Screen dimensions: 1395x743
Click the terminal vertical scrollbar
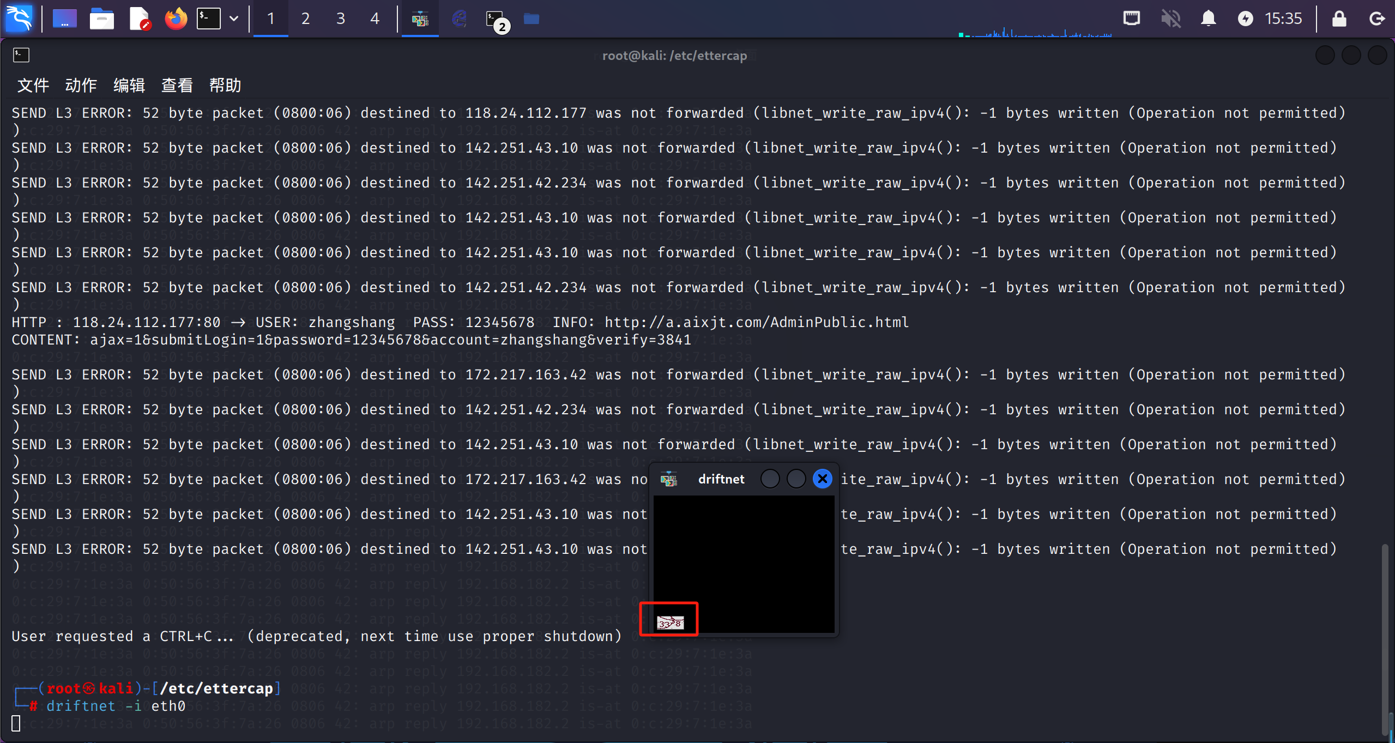pos(1385,638)
